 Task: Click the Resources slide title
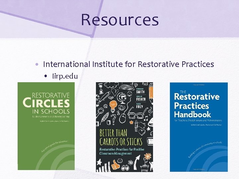click(x=120, y=20)
